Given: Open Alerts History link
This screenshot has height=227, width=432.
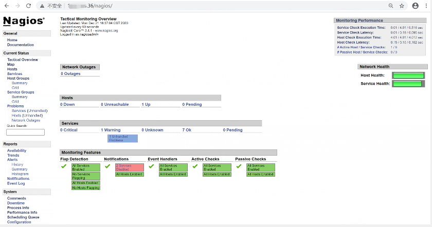Looking at the screenshot, I should pyautogui.click(x=17, y=164).
